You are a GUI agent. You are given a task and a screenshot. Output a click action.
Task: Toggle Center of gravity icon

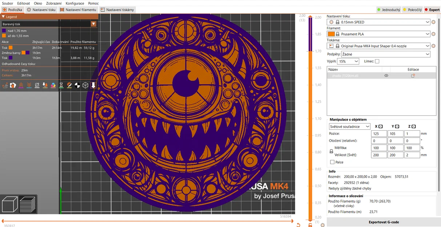click(77, 85)
